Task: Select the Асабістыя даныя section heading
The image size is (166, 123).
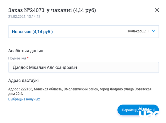Action: [26, 51]
